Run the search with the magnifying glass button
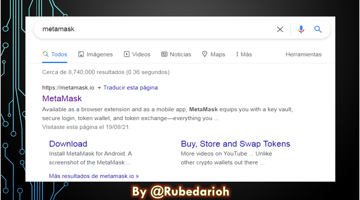This screenshot has height=200, width=360. [318, 29]
